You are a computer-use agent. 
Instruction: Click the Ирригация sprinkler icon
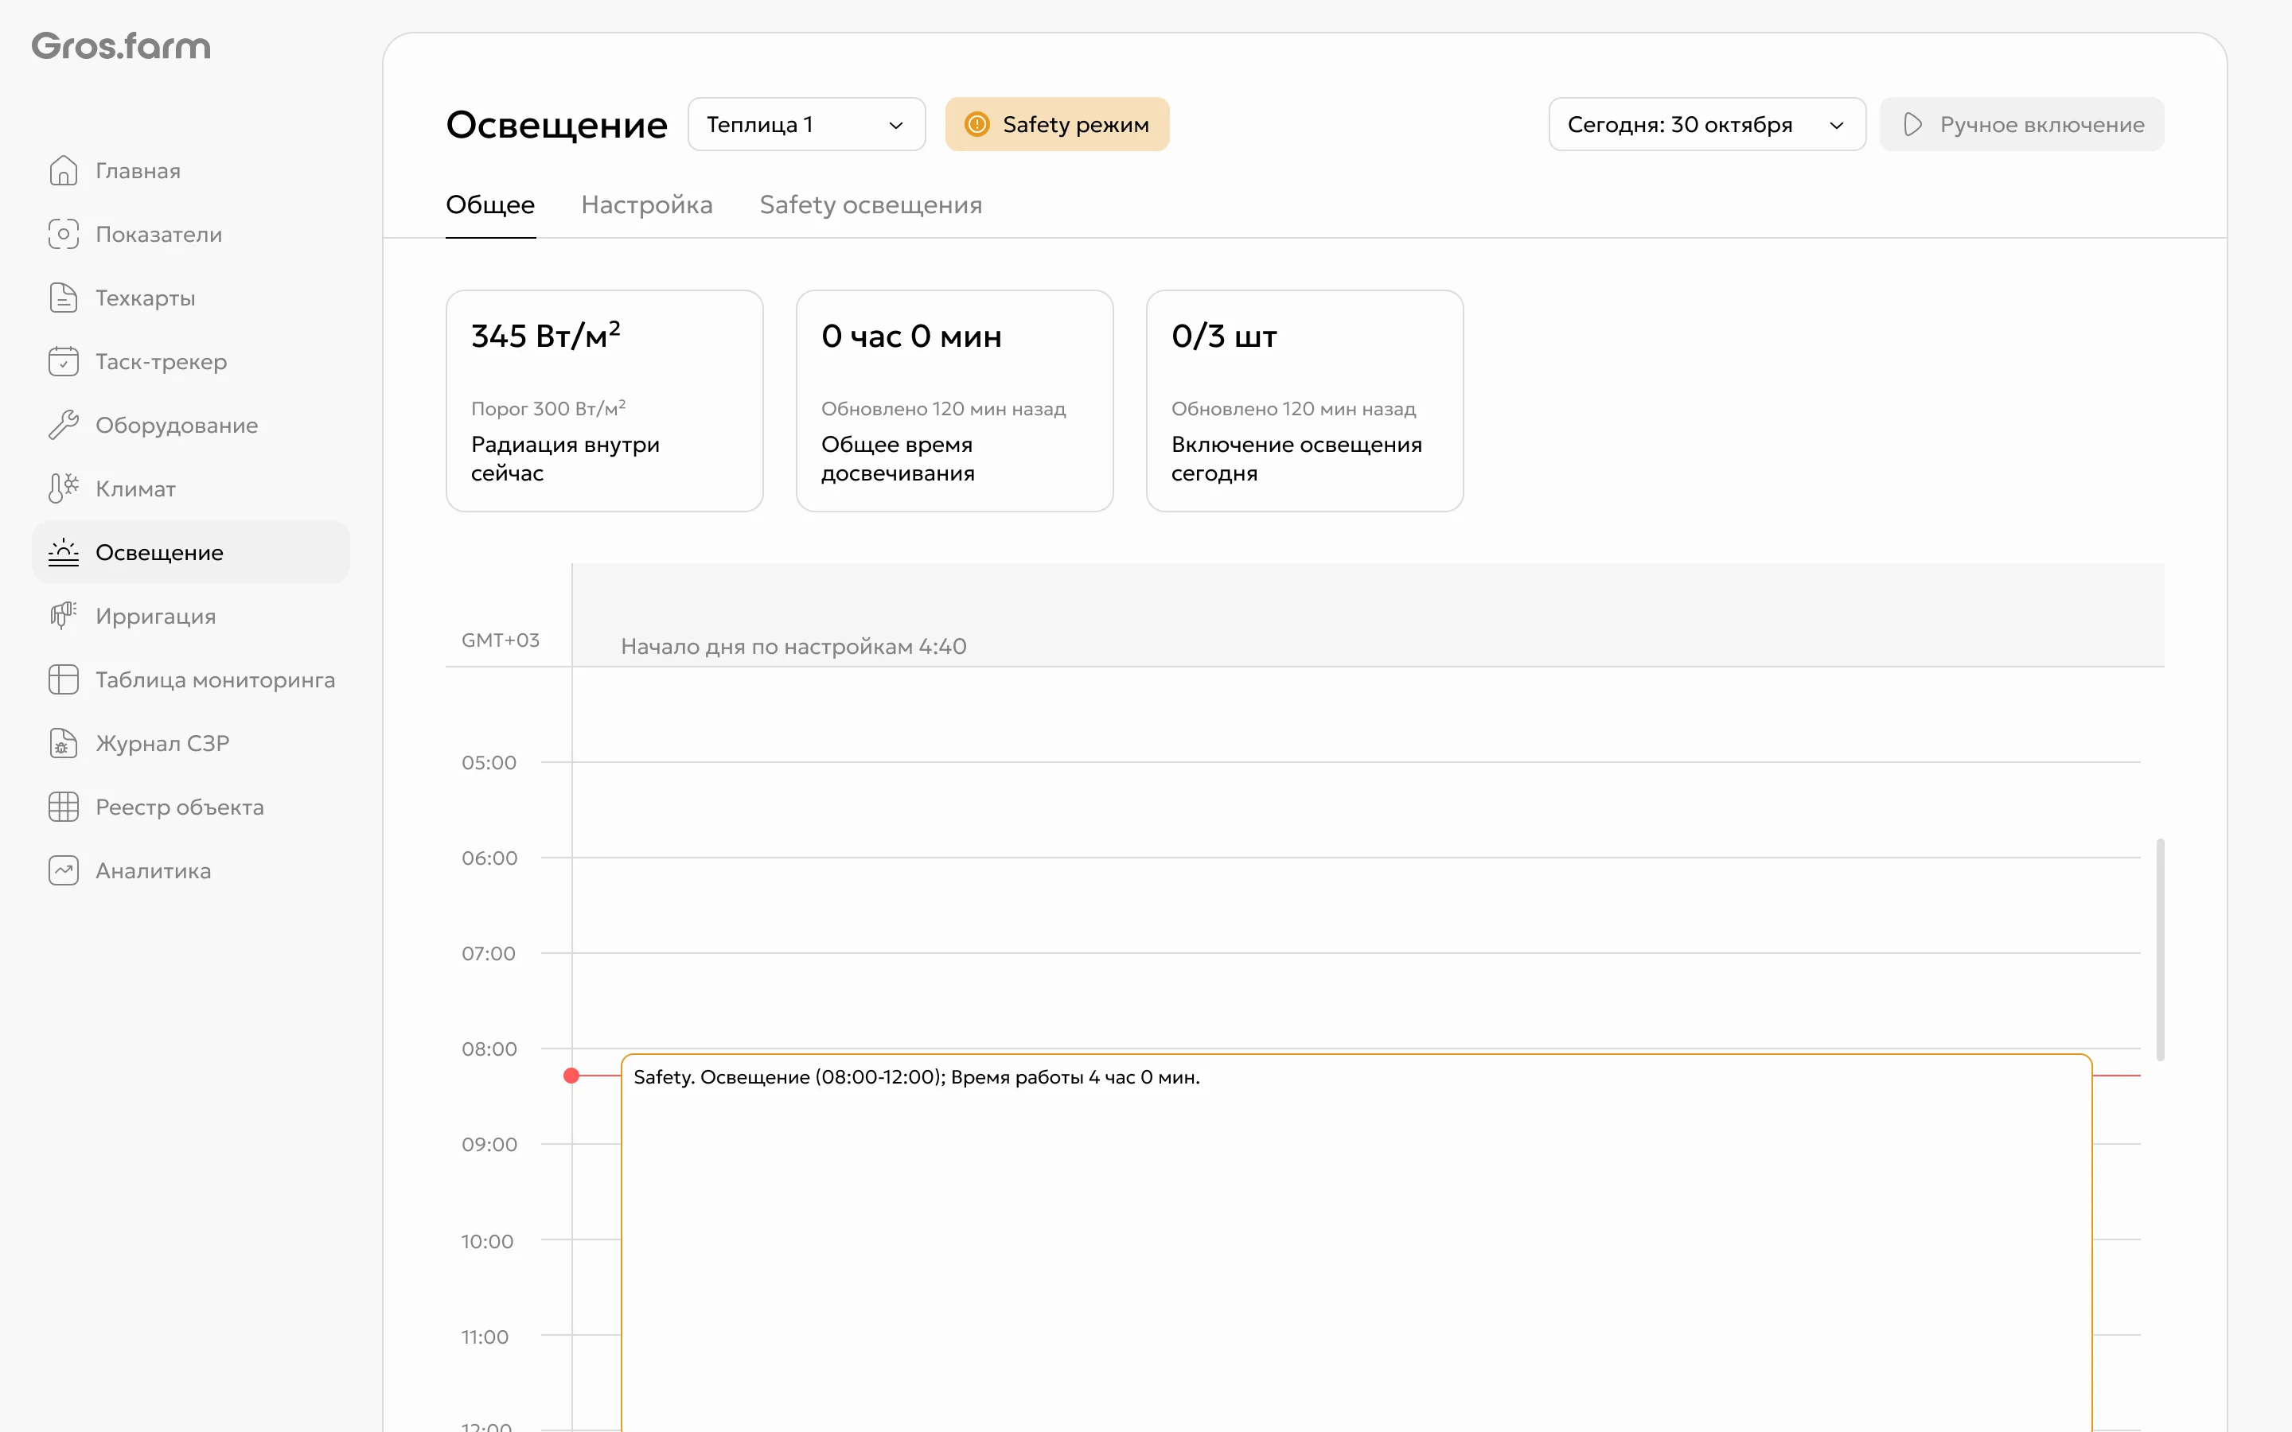point(64,616)
